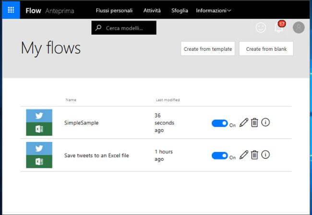
Task: Click the Create from template button
Action: click(x=208, y=49)
